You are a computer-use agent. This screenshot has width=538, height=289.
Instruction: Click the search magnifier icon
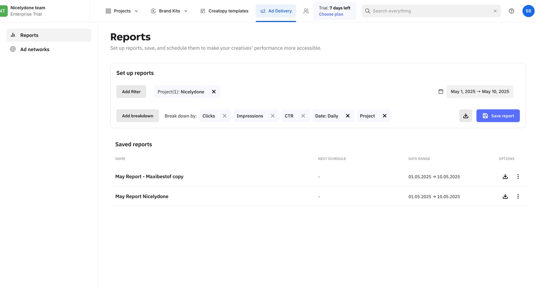(368, 11)
